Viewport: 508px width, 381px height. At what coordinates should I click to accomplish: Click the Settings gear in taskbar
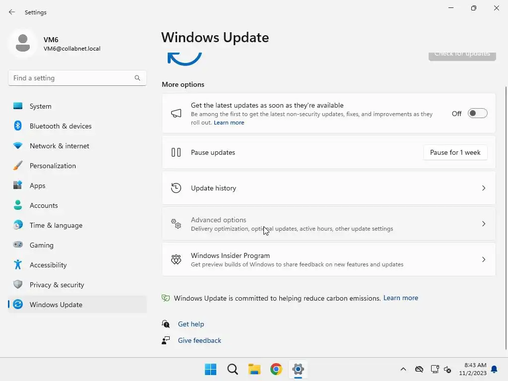pyautogui.click(x=298, y=369)
